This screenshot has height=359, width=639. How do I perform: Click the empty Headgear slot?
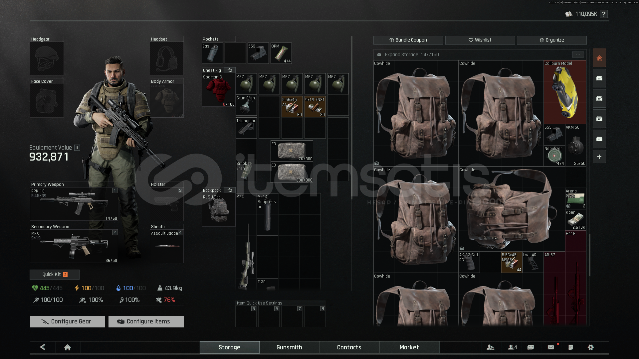47,59
